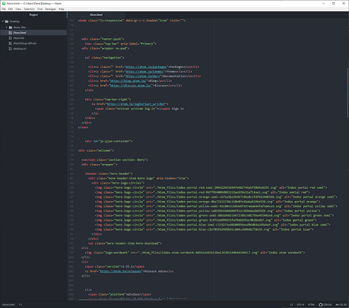The width and height of the screenshot is (349, 308).
Task: Click the body tag on line 49
Action: (x=82, y=21)
